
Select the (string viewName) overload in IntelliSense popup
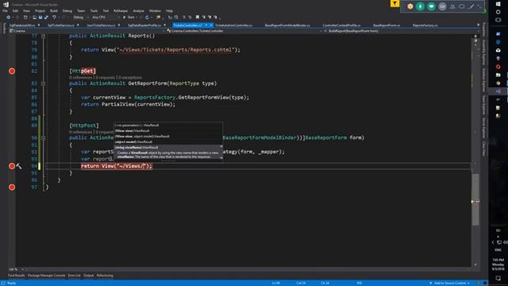[167, 147]
